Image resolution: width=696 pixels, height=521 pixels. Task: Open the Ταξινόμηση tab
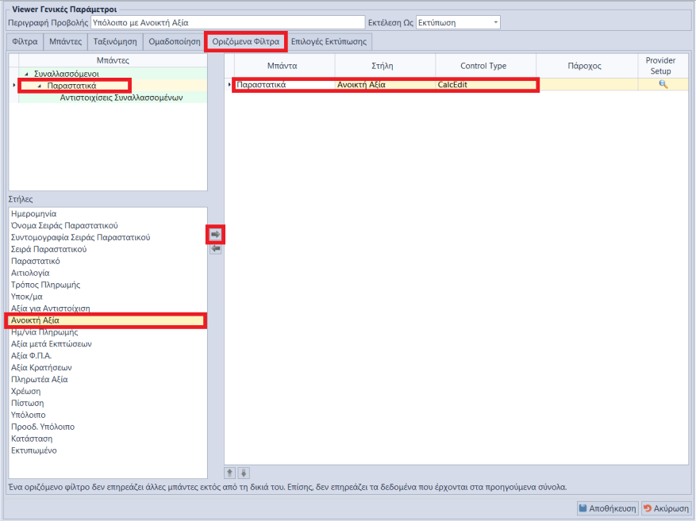coord(114,41)
